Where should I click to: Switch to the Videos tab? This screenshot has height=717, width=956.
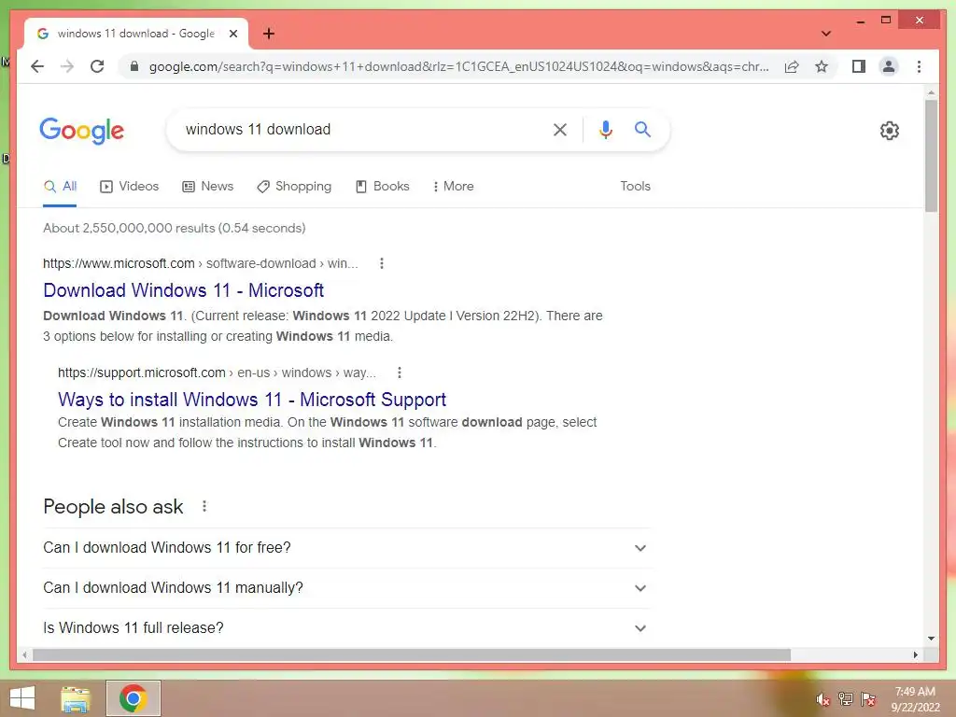point(129,187)
